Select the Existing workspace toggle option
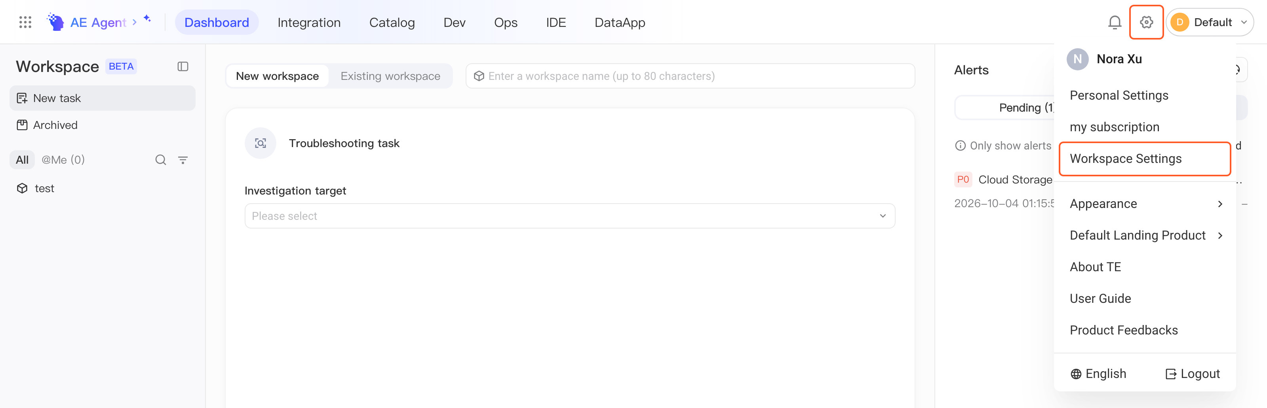Viewport: 1267px width, 408px height. [390, 76]
